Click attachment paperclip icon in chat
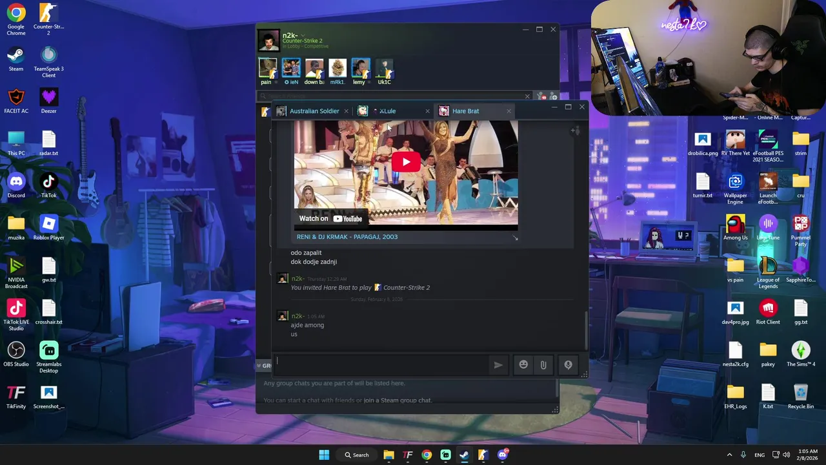The height and width of the screenshot is (465, 826). [543, 365]
